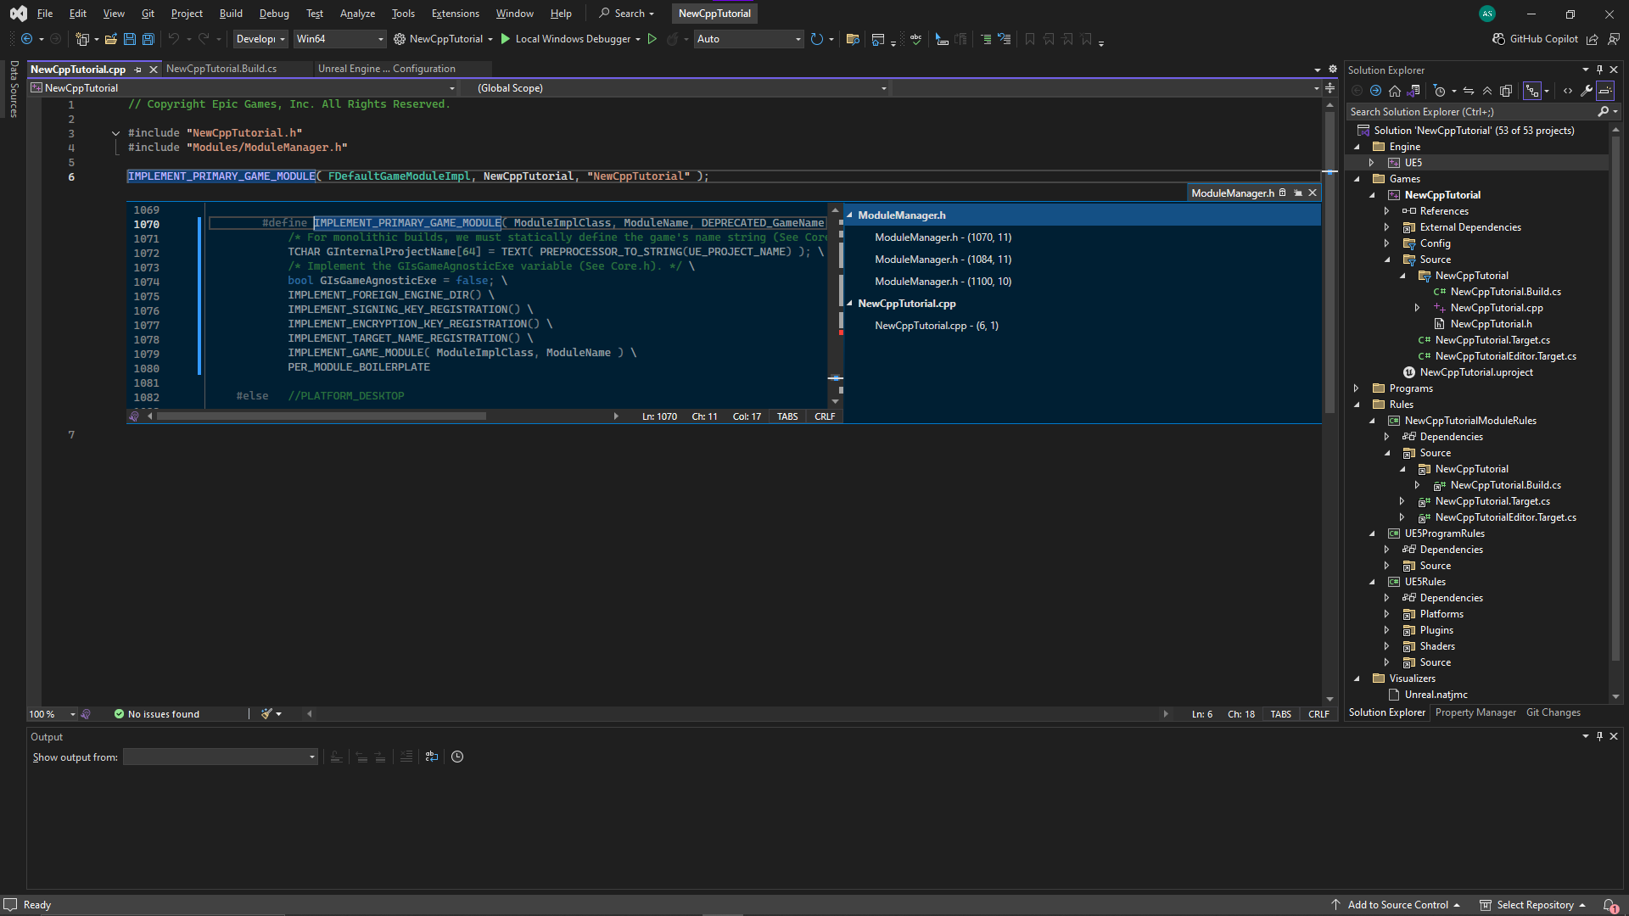This screenshot has width=1629, height=916.
Task: Open the Analyze menu
Action: pyautogui.click(x=357, y=14)
